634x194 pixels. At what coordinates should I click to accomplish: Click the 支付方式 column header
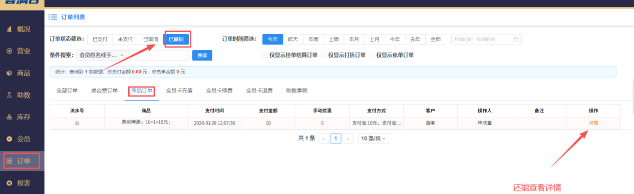tap(376, 110)
